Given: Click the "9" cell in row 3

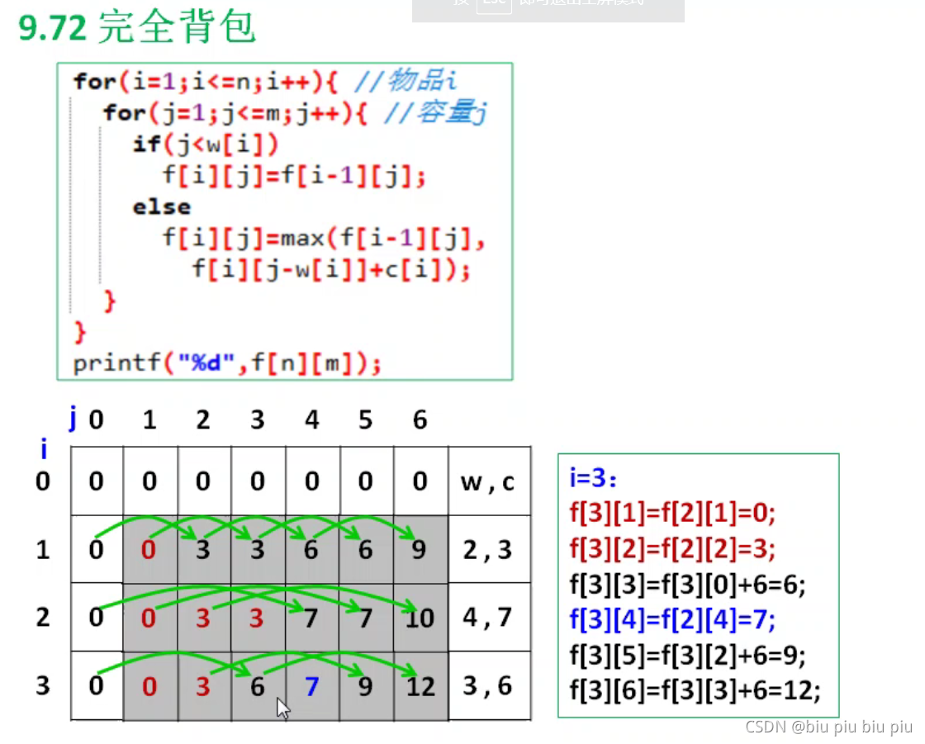Looking at the screenshot, I should 367,685.
